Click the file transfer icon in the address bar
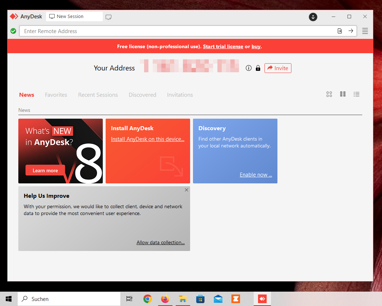The image size is (382, 306). click(x=340, y=31)
